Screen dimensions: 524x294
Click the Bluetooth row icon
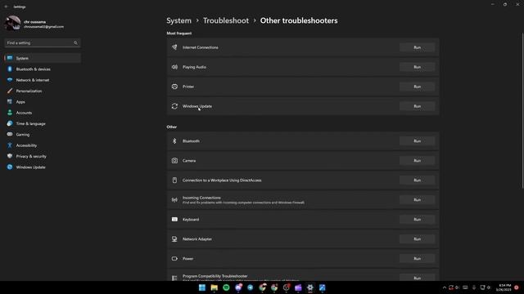tap(174, 141)
